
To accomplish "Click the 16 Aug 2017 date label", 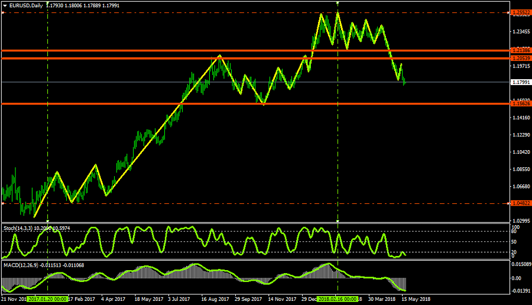I will [x=215, y=299].
